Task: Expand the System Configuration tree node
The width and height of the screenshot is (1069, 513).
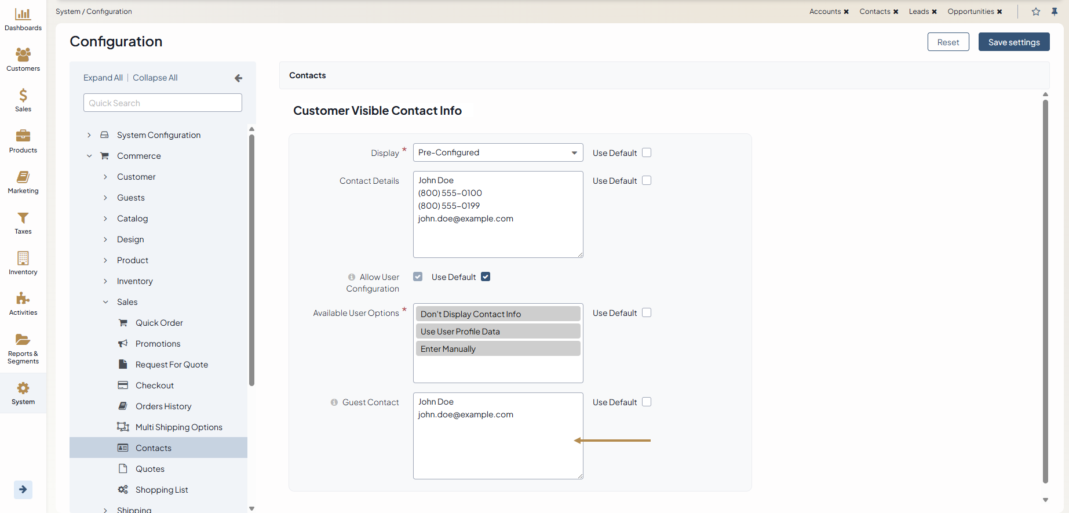Action: pos(89,135)
